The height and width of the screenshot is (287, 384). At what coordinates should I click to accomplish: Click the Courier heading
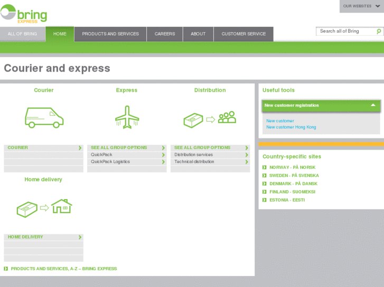pos(44,90)
